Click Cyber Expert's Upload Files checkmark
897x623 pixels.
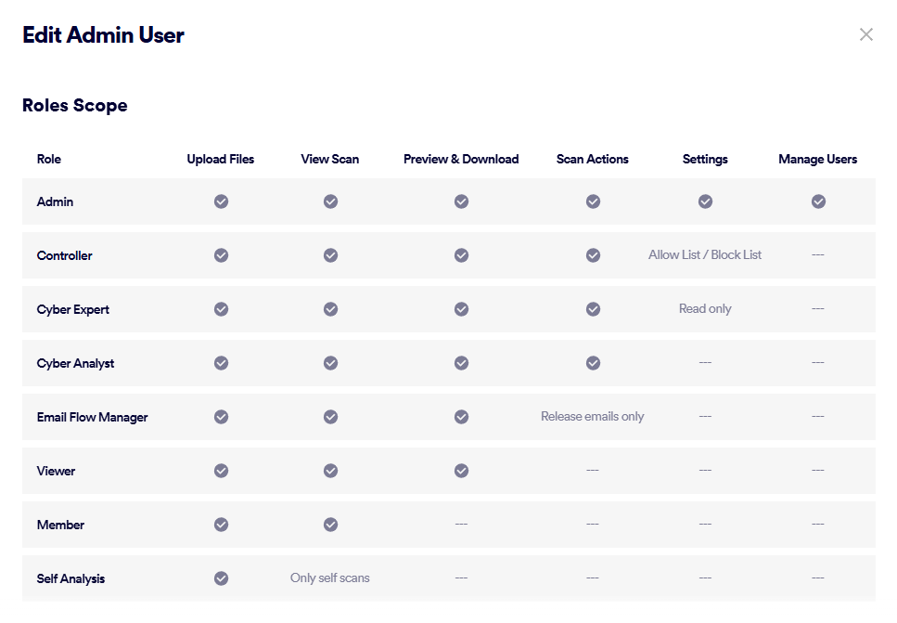[221, 309]
